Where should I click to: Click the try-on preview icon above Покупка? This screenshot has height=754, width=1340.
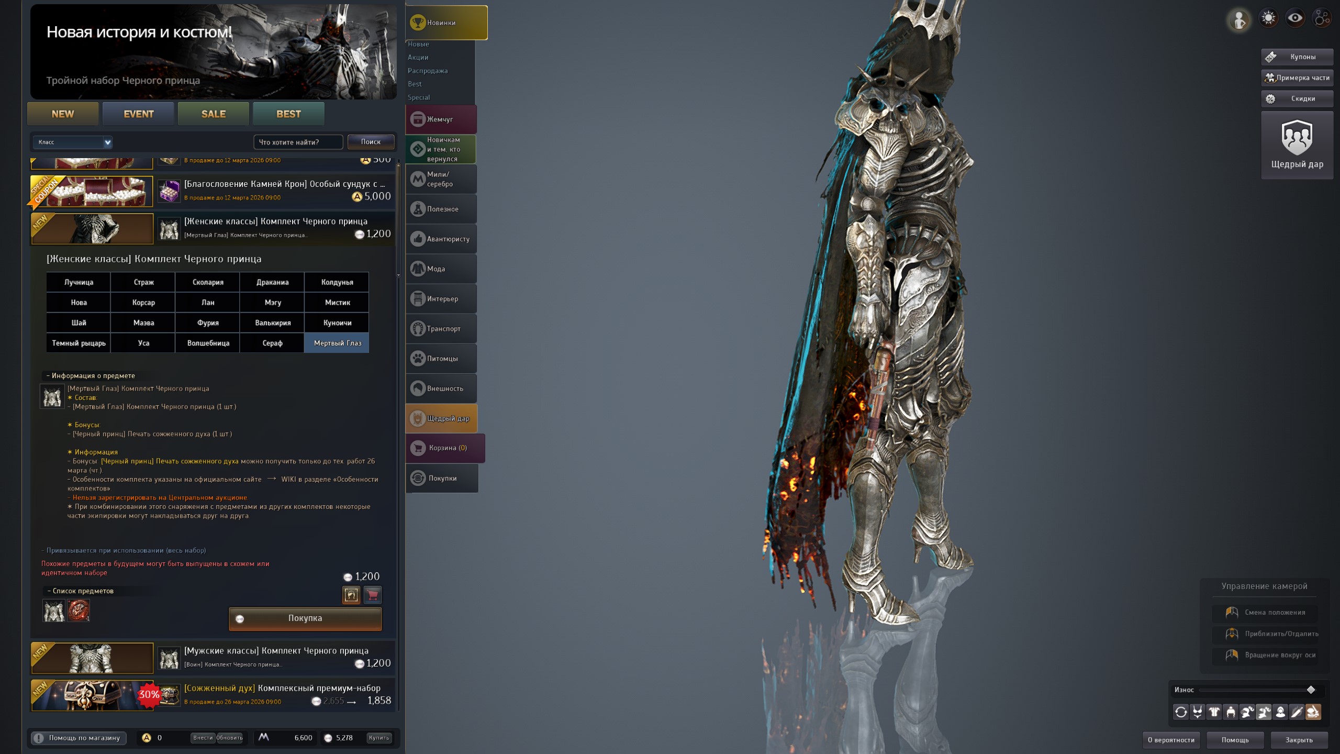(351, 595)
